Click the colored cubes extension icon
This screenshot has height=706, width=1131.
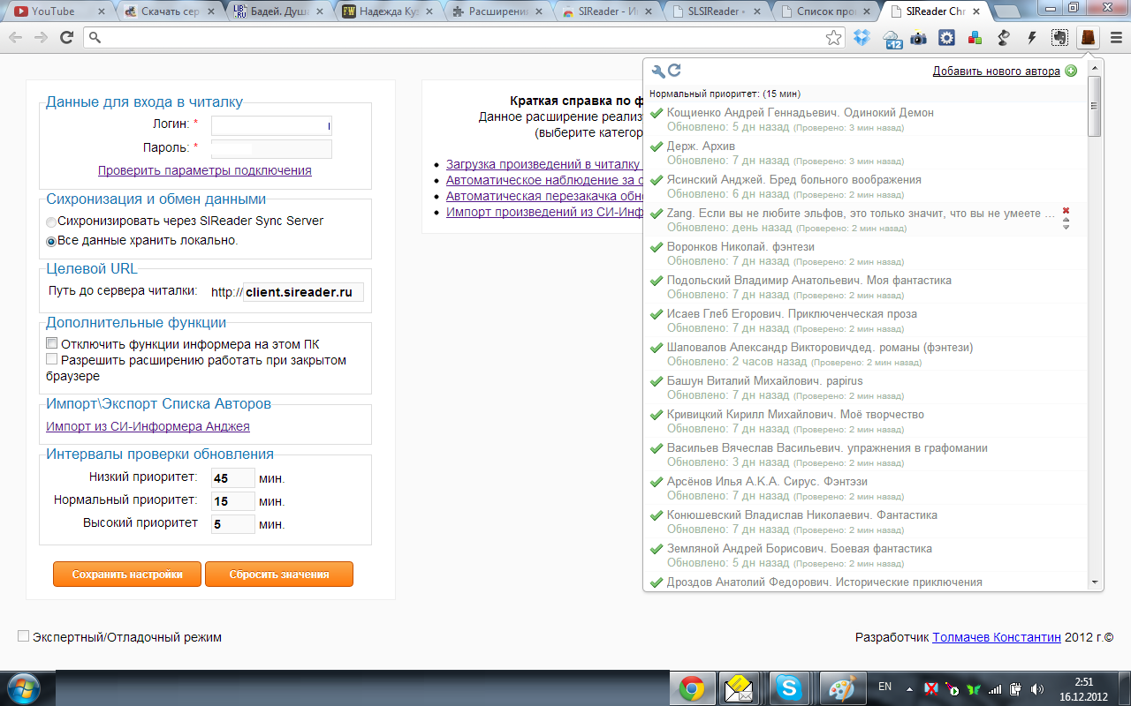coord(975,38)
